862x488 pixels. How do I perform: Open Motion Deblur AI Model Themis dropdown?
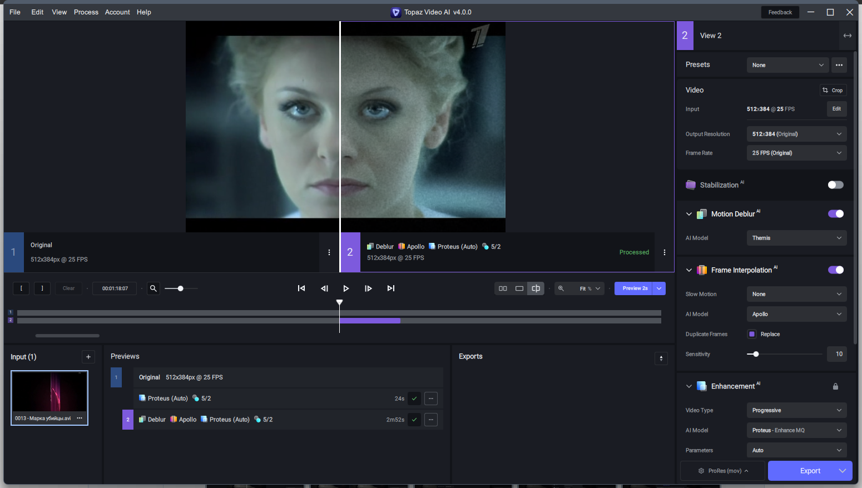(796, 238)
